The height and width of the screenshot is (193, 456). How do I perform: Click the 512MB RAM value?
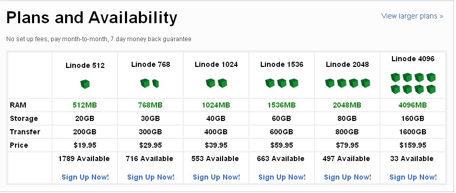coord(85,105)
